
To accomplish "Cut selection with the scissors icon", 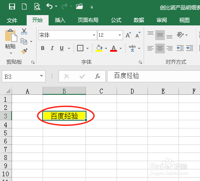I will [x=24, y=31].
